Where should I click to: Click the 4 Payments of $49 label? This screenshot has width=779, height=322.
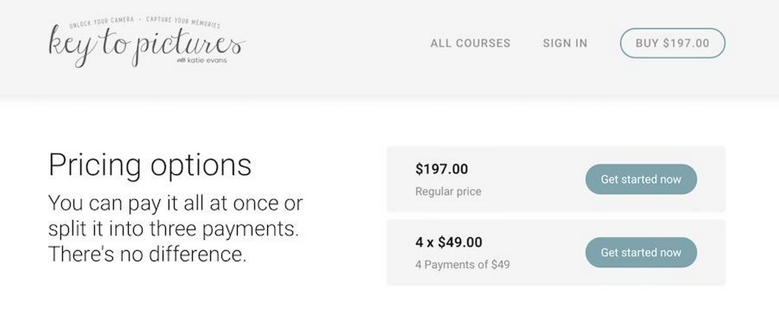(462, 265)
